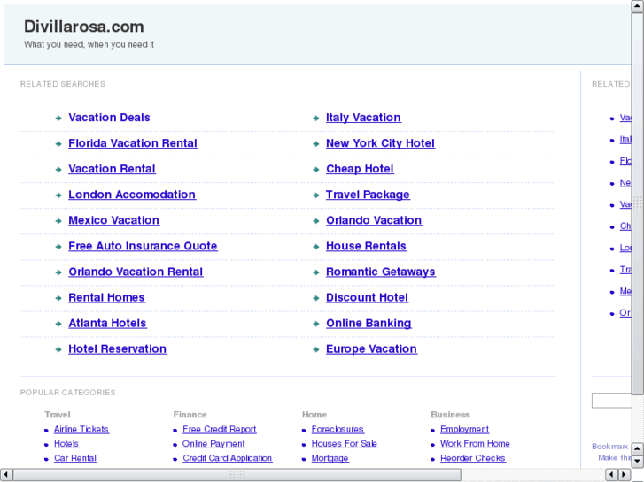The image size is (644, 482).
Task: Open the Cheap Hotel link
Action: [360, 169]
